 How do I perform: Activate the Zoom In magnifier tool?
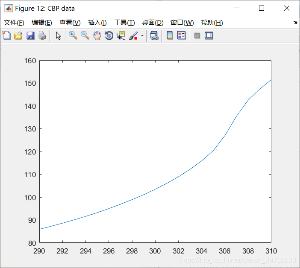[x=73, y=35]
